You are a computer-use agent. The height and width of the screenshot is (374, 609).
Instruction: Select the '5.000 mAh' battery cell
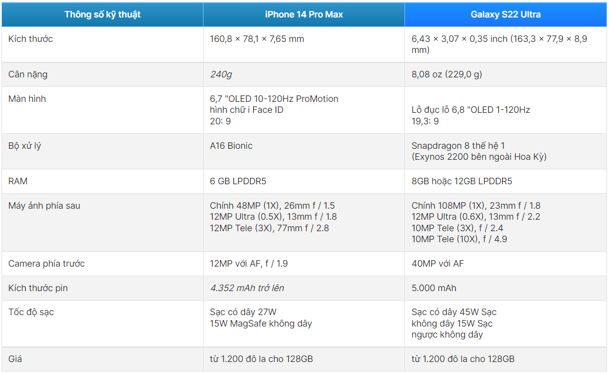point(505,288)
